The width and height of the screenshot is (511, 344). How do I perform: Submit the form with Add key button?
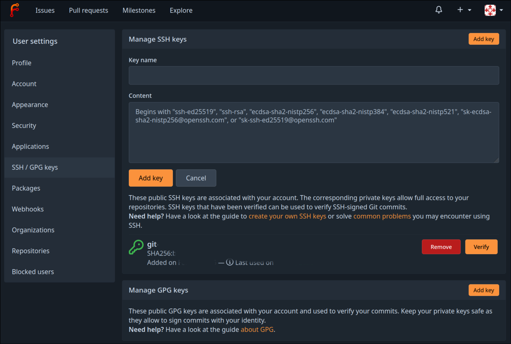click(151, 178)
